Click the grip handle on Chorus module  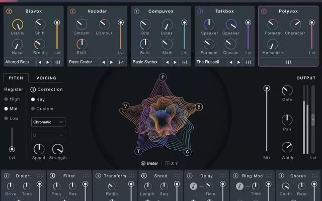314,176
